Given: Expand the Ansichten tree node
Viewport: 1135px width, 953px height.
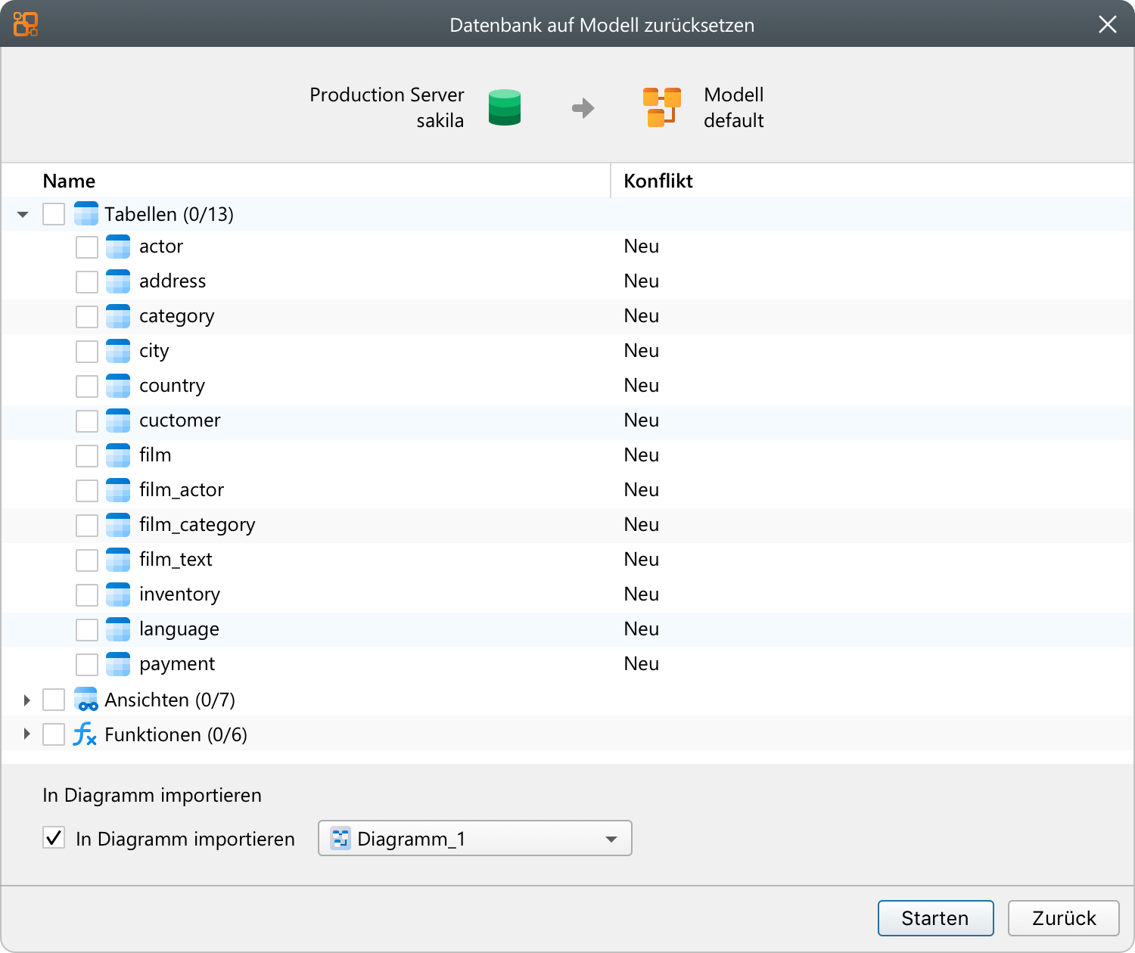Looking at the screenshot, I should [x=26, y=700].
